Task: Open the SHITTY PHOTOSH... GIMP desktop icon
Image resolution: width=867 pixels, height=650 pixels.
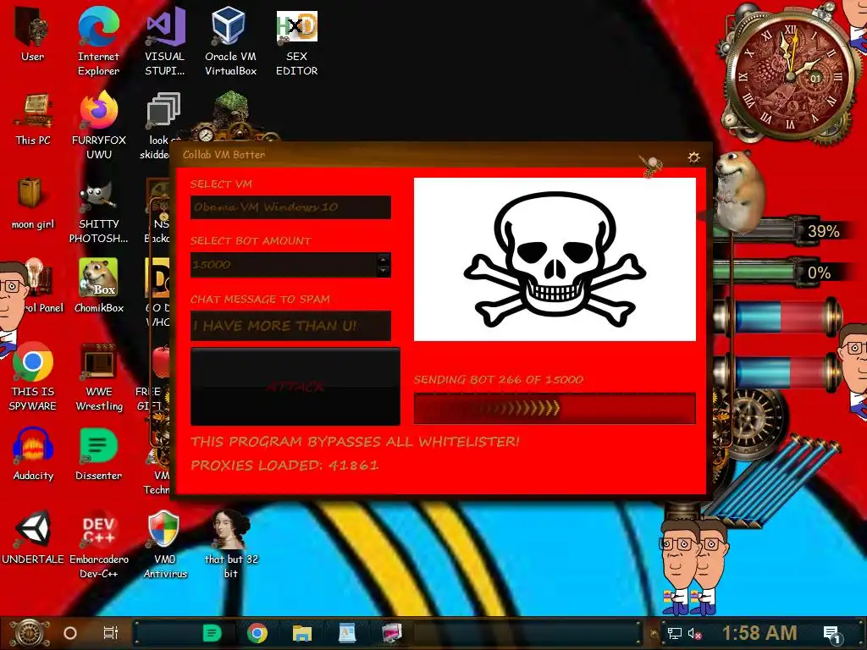Action: 99,212
